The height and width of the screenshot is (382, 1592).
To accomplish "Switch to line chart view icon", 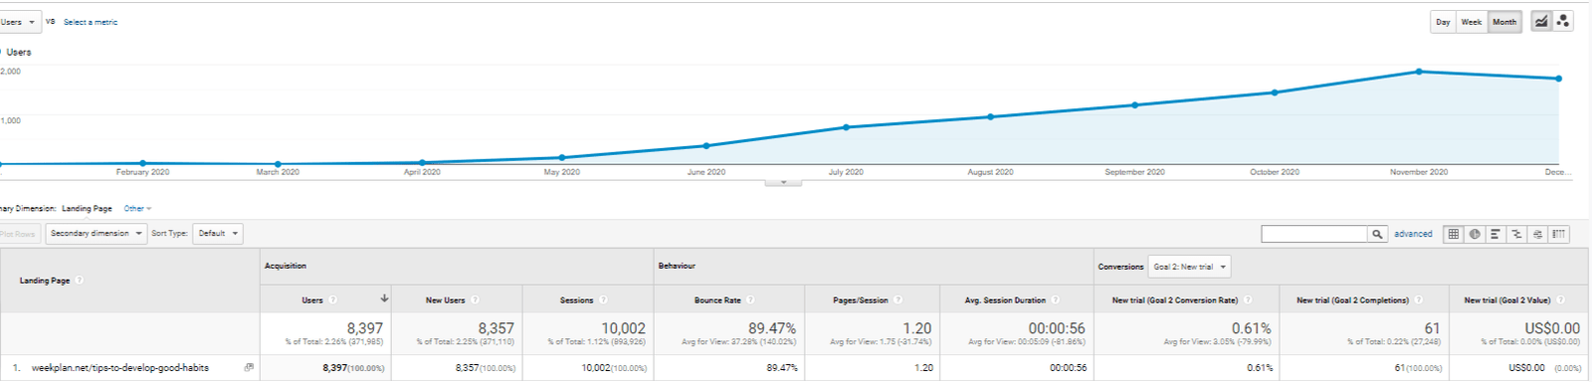I will pos(1541,21).
